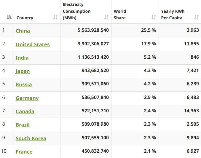The height and width of the screenshot is (158, 201).
Task: Click the 5.2 % world share cell
Action: [x=150, y=57]
